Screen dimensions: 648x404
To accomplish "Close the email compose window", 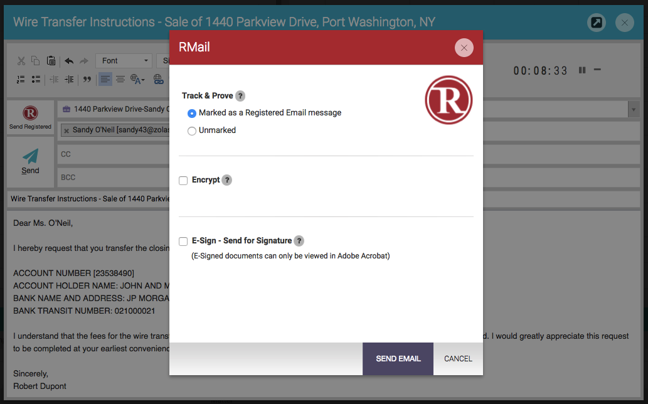I will [x=624, y=23].
